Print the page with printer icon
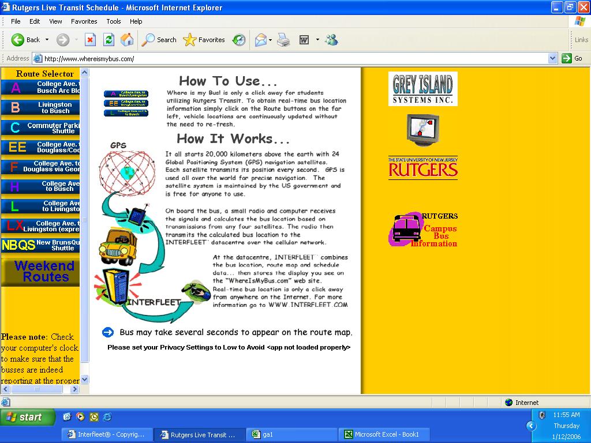Image resolution: width=591 pixels, height=443 pixels. click(283, 40)
